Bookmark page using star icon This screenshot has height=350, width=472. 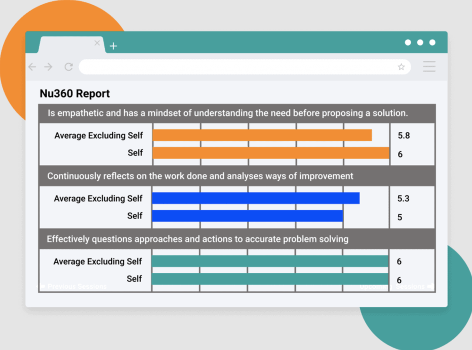coord(401,67)
